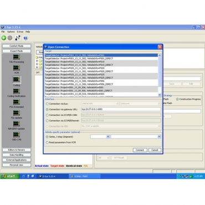Select target row VehicleInfo=F001_DIRECT
The height and width of the screenshot is (205, 205).
coord(101,59)
